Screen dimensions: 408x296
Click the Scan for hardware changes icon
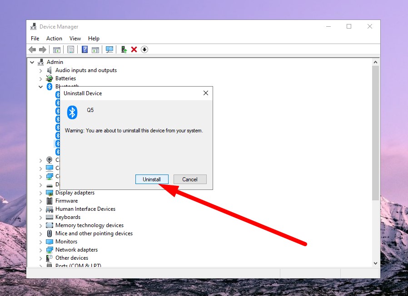109,49
